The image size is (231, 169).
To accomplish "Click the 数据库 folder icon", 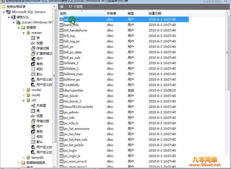I will [23, 28].
